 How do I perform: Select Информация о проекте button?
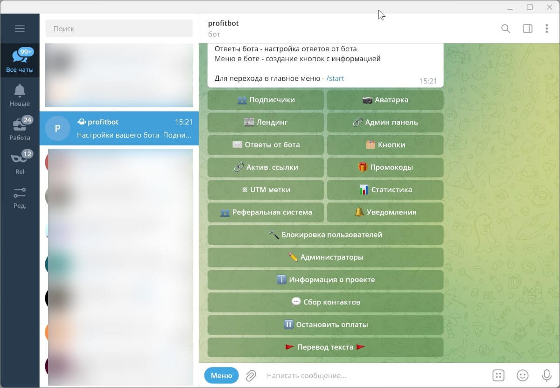pyautogui.click(x=325, y=280)
